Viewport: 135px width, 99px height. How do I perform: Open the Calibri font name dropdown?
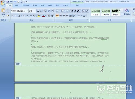point(27,11)
